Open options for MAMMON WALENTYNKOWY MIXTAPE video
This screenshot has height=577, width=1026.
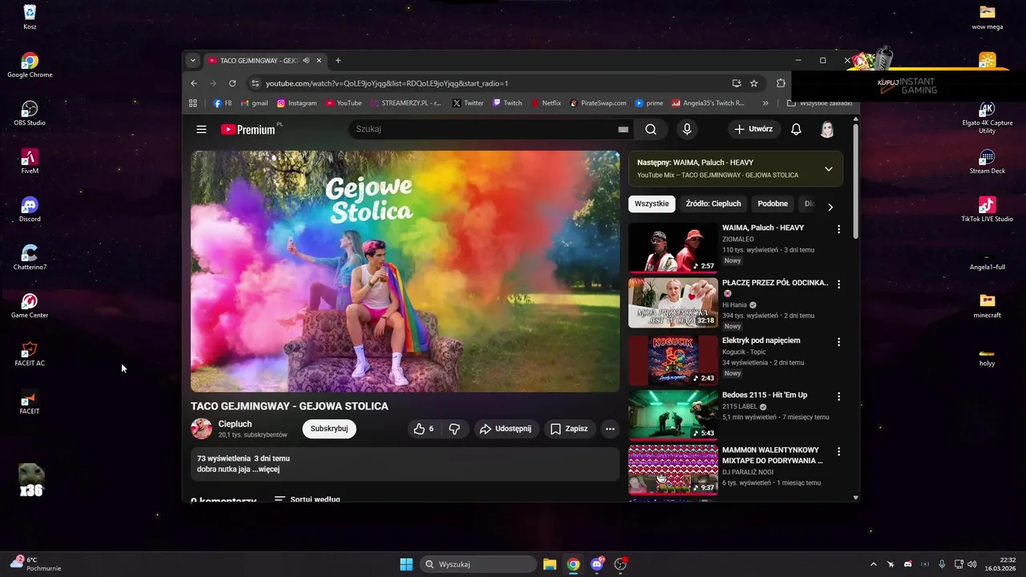click(x=839, y=451)
